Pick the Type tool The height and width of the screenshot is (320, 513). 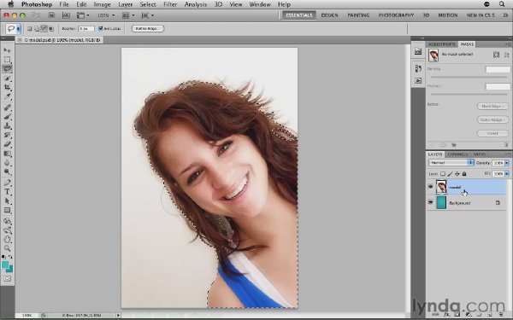(7, 192)
